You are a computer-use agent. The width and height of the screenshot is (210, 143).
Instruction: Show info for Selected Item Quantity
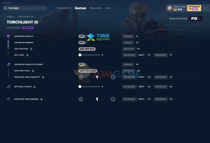pyautogui.click(x=43, y=77)
